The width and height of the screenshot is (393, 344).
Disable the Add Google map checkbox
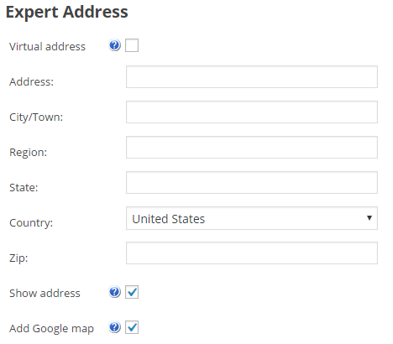click(x=132, y=327)
